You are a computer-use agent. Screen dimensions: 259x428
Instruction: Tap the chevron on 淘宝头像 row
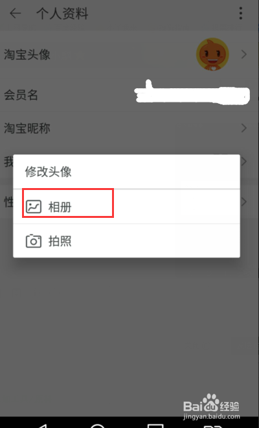(x=244, y=54)
